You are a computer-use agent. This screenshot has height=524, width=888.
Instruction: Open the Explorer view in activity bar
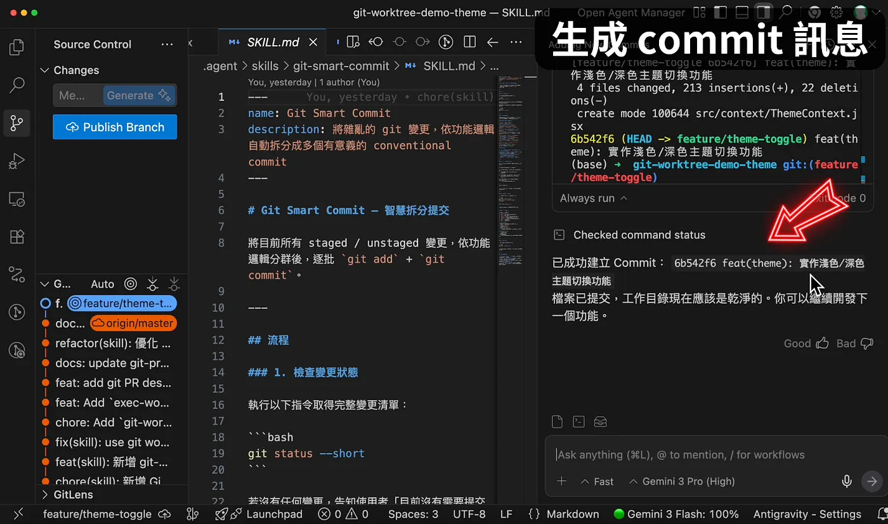(x=17, y=48)
